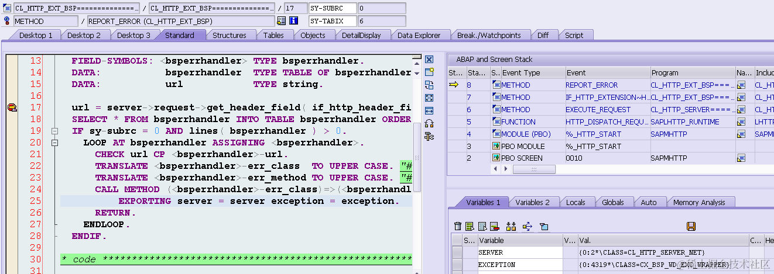
Task: Click the Program column header in the stack
Action: click(693, 73)
